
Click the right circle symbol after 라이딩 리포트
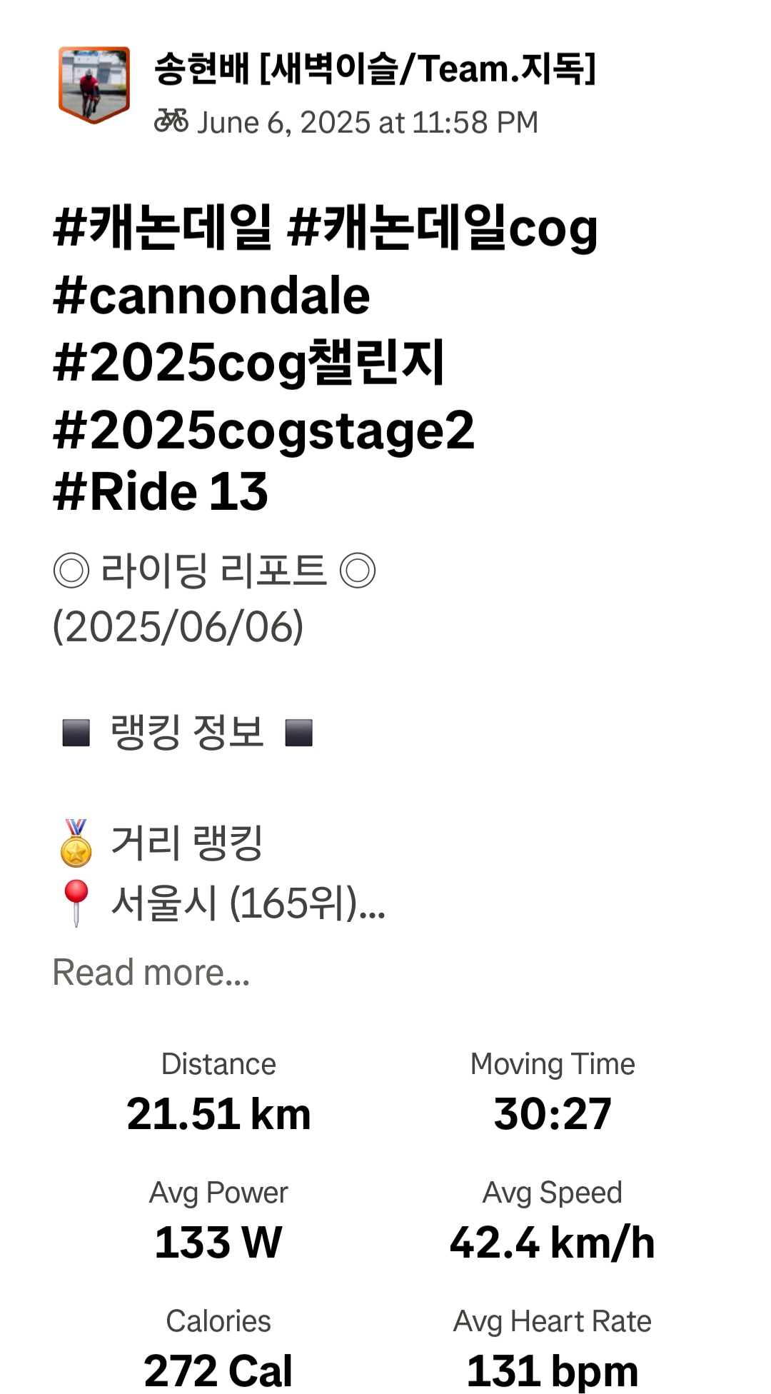(358, 571)
